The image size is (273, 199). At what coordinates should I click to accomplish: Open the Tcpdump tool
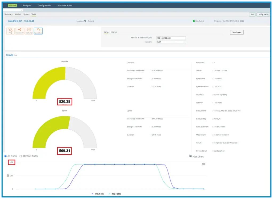(29, 31)
